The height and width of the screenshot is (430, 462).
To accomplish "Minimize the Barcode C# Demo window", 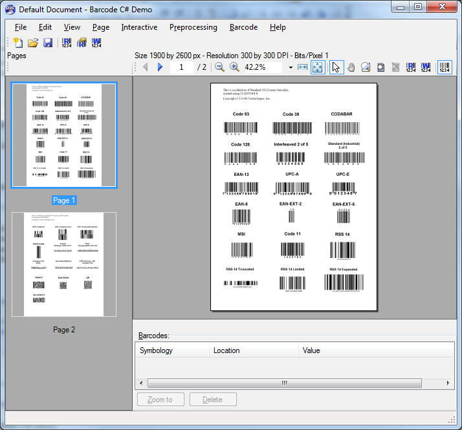I will tap(401, 6).
